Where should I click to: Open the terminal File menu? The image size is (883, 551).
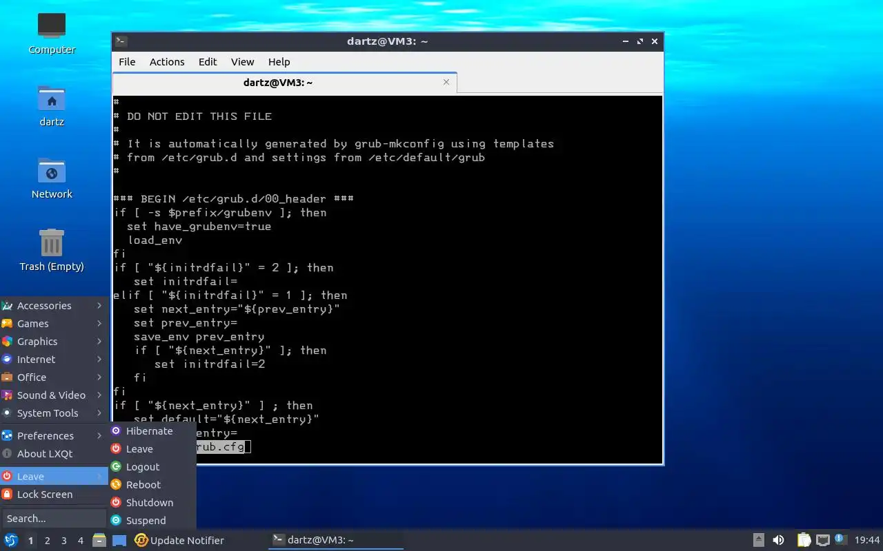pos(127,62)
